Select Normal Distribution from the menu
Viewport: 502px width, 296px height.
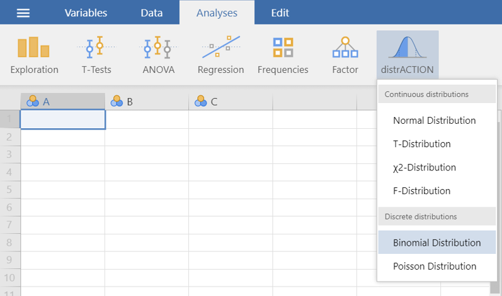(434, 121)
